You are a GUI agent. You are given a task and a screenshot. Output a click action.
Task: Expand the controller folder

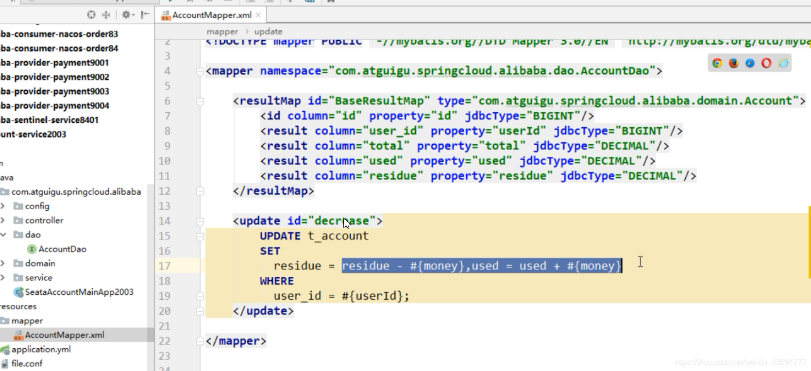[3, 220]
